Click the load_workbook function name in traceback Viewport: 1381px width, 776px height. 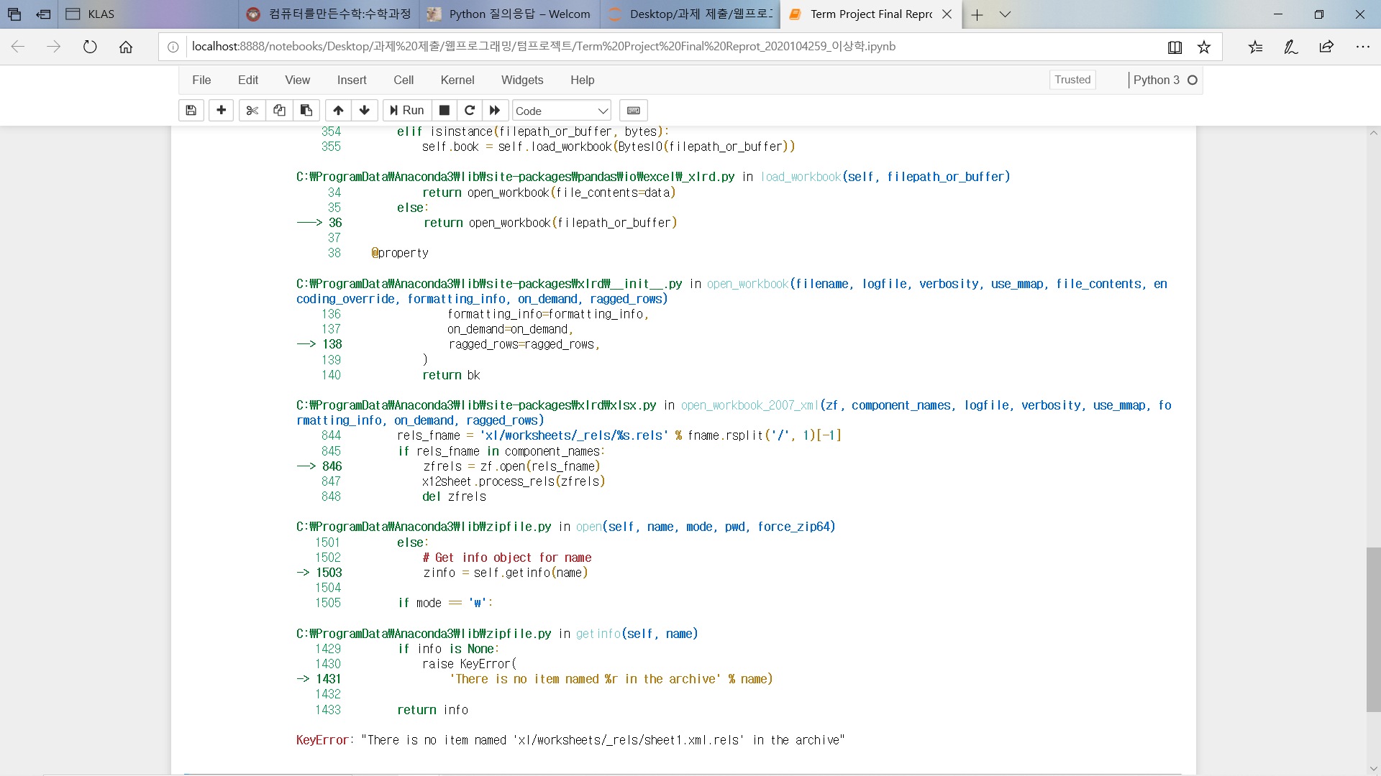pos(801,177)
